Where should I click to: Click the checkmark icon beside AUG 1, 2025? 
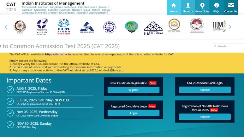click(10, 90)
